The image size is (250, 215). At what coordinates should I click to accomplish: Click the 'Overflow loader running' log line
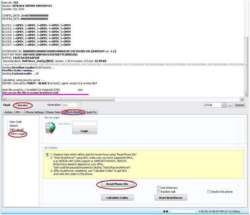[x=18, y=71]
